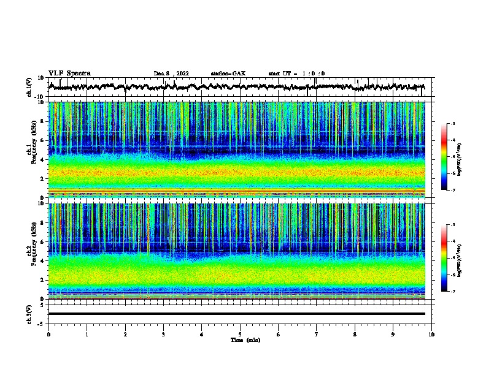Click the ch.1 voltage waveform trace

click(x=237, y=87)
